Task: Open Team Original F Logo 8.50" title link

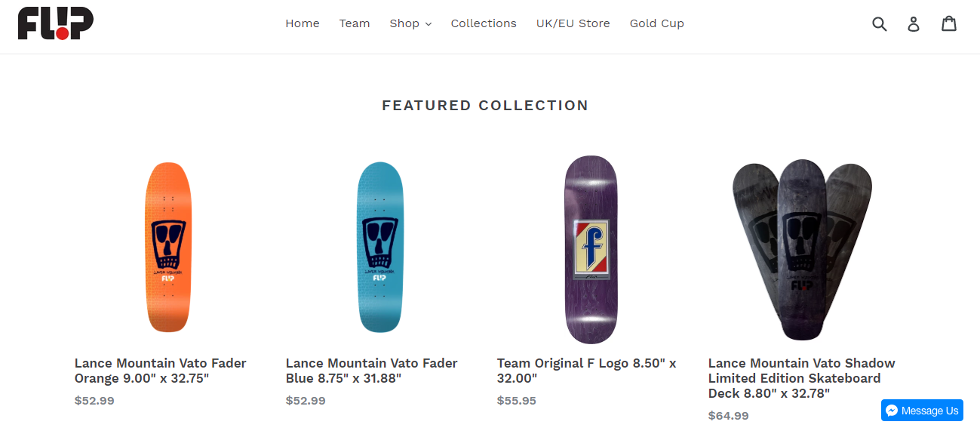Action: point(586,371)
